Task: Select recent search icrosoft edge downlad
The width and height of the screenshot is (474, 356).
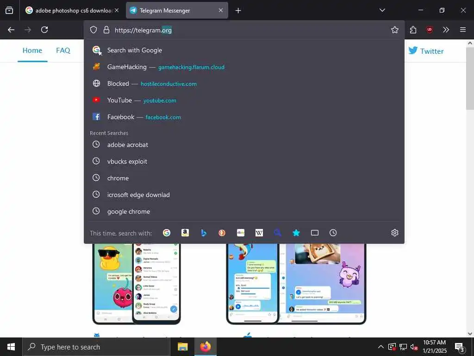Action: (244, 195)
